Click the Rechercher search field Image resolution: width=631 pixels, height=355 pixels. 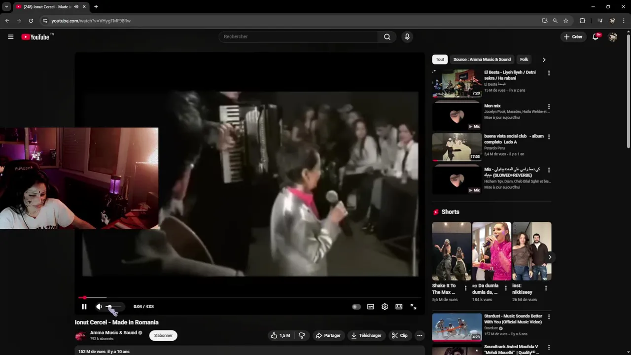pos(298,36)
